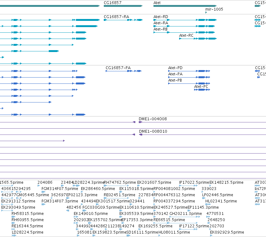The width and height of the screenshot is (266, 237).
Task: Click the DME1-008010 feature label
Action: click(153, 131)
